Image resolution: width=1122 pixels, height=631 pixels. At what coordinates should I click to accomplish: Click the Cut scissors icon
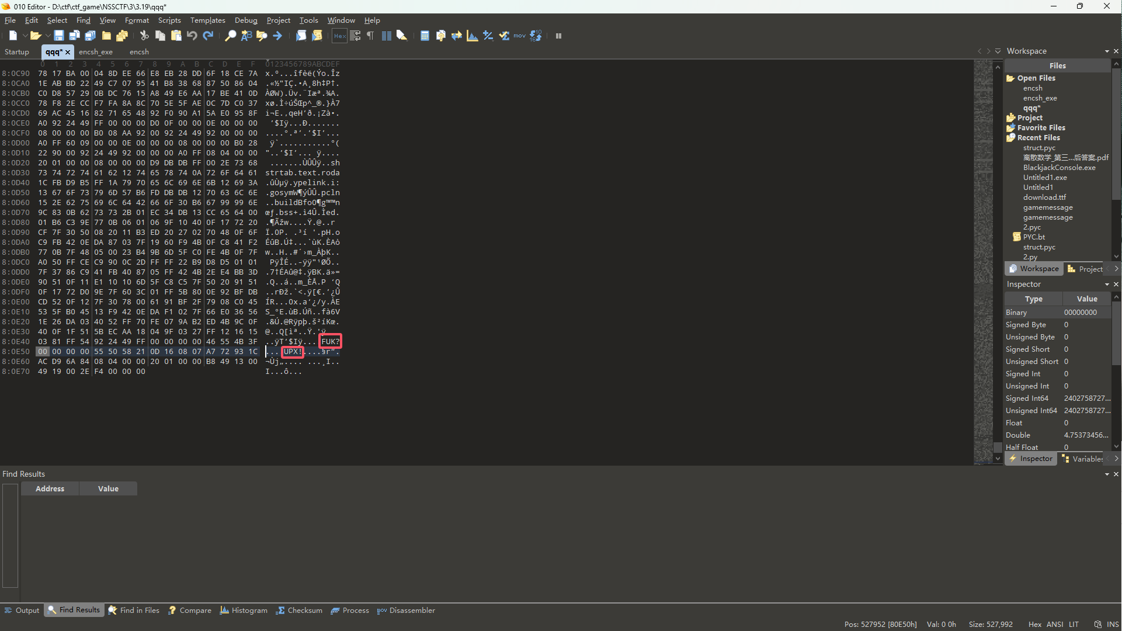tap(144, 36)
